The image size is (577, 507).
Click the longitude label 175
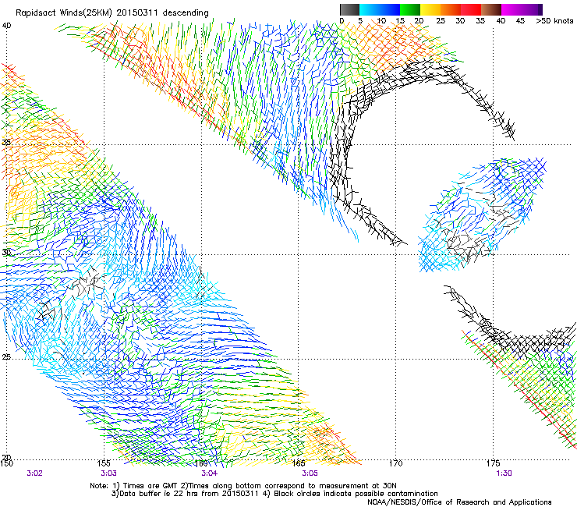tap(493, 463)
